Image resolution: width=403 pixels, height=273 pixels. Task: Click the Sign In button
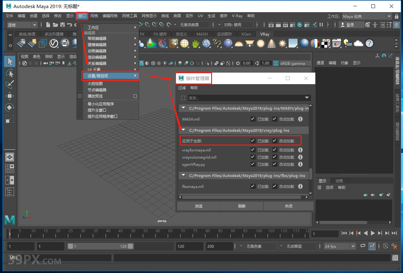351,25
